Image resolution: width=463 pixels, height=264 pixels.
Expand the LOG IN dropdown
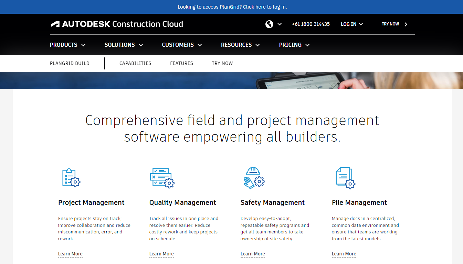[352, 24]
